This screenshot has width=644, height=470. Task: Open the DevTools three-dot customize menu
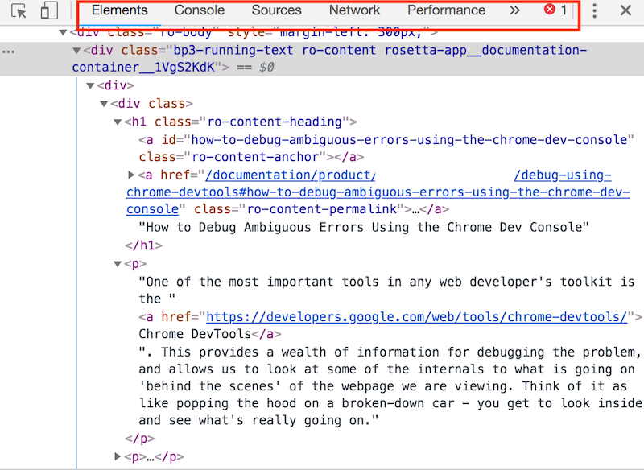pos(594,10)
